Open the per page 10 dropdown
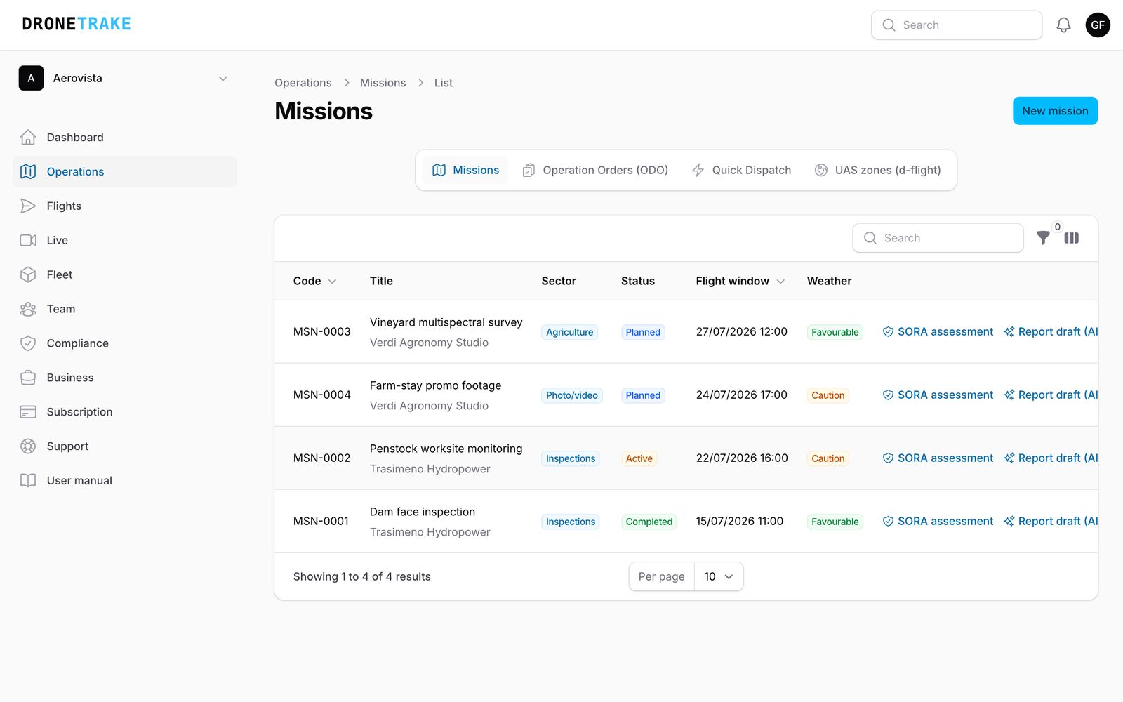Viewport: 1123px width, 702px height. tap(719, 576)
